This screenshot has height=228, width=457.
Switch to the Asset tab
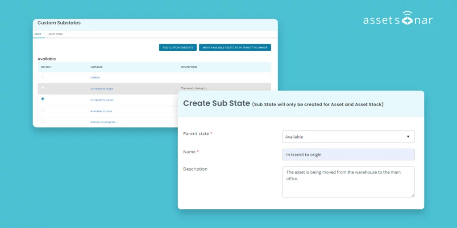(x=38, y=34)
